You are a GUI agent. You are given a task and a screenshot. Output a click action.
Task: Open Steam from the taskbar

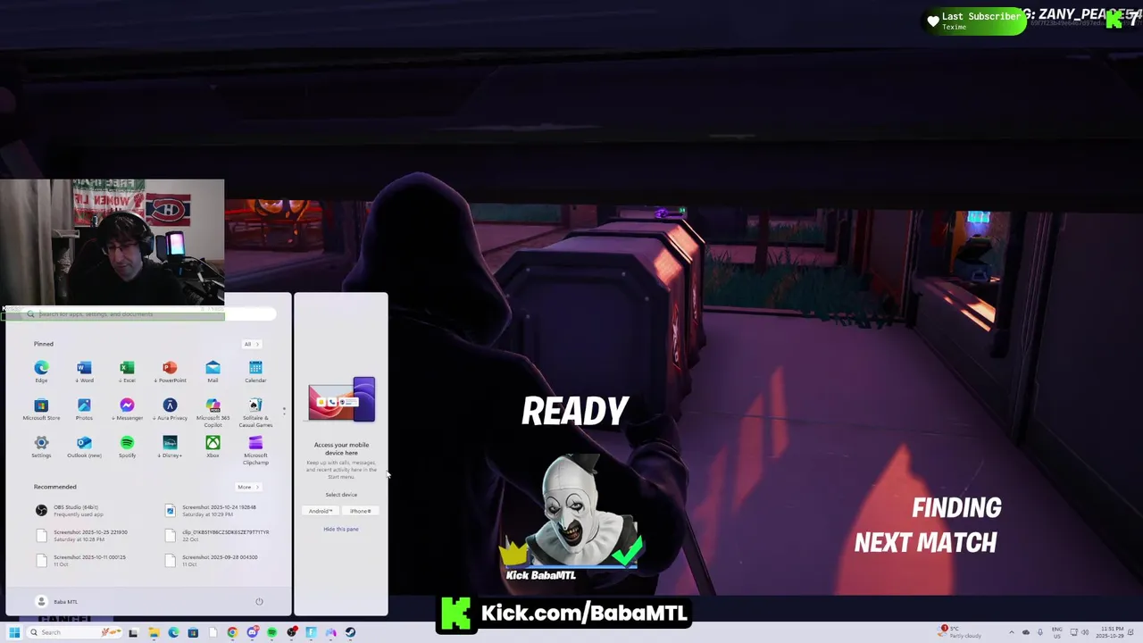(x=350, y=632)
